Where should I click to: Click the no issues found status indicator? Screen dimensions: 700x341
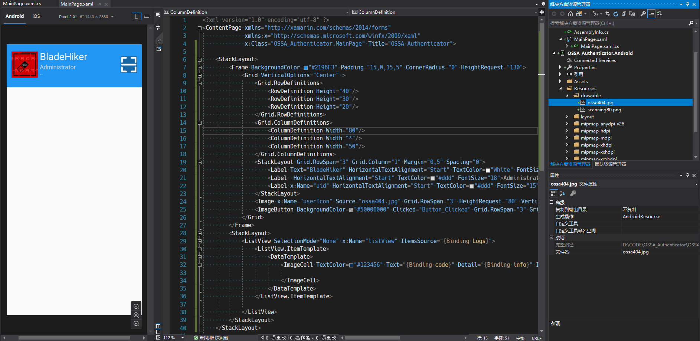pyautogui.click(x=211, y=338)
